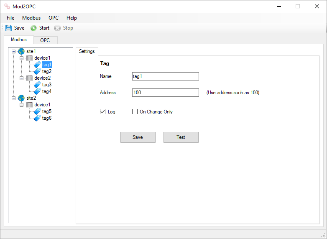The width and height of the screenshot is (327, 239).
Task: Collapse the site1 tree node
Action: click(x=13, y=51)
